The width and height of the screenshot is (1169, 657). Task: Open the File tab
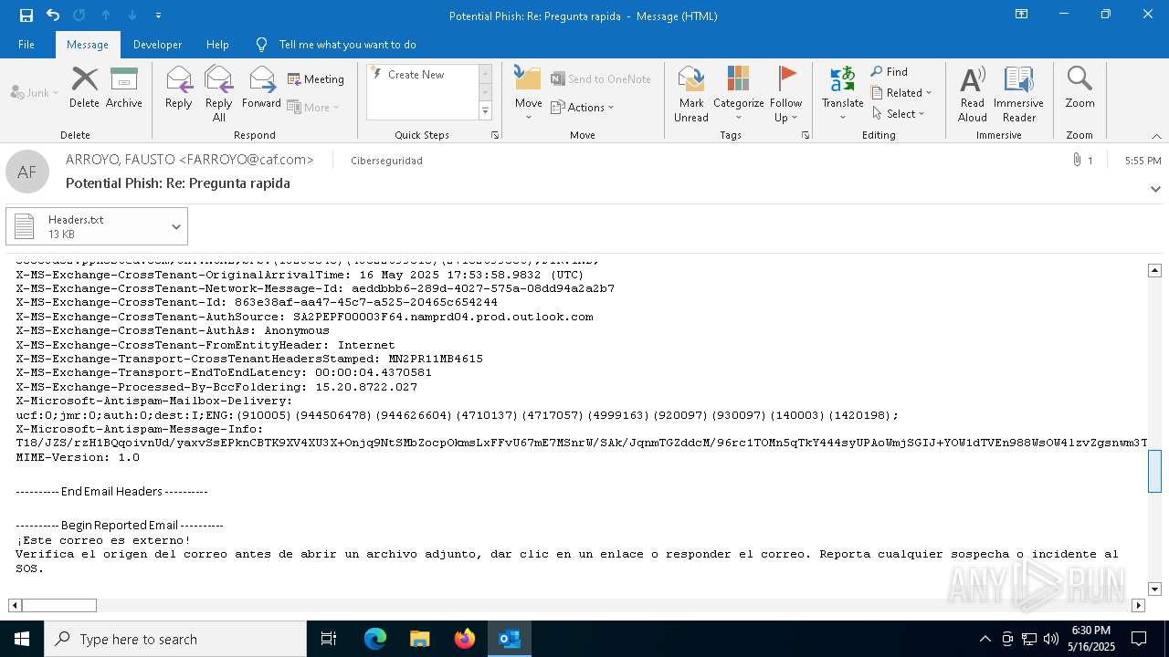click(26, 45)
